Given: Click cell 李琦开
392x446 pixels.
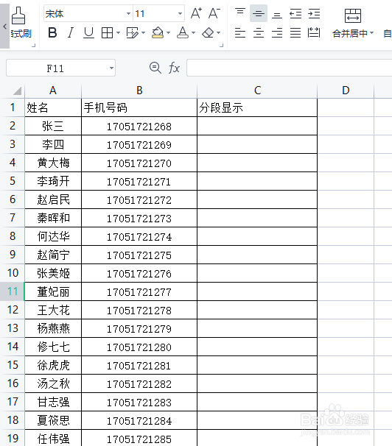Looking at the screenshot, I should click(x=53, y=181).
